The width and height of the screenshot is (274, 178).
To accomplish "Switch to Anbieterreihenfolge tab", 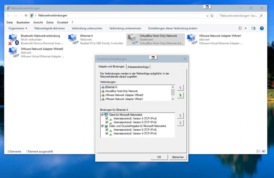I will click(138, 67).
